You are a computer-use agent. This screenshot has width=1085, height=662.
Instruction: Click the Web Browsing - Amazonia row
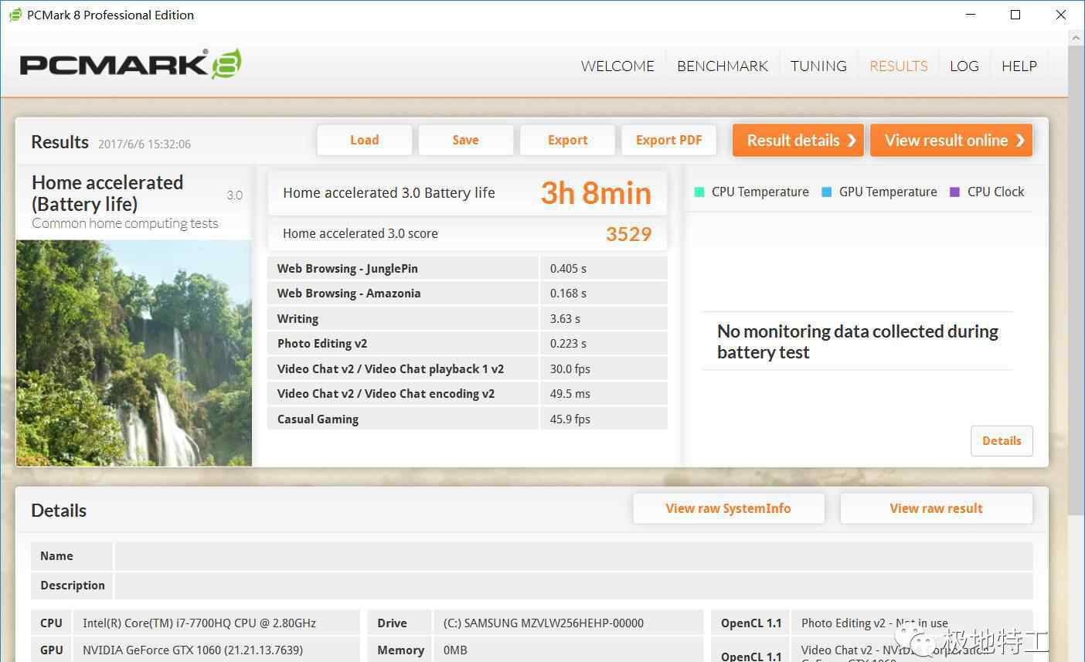[468, 294]
